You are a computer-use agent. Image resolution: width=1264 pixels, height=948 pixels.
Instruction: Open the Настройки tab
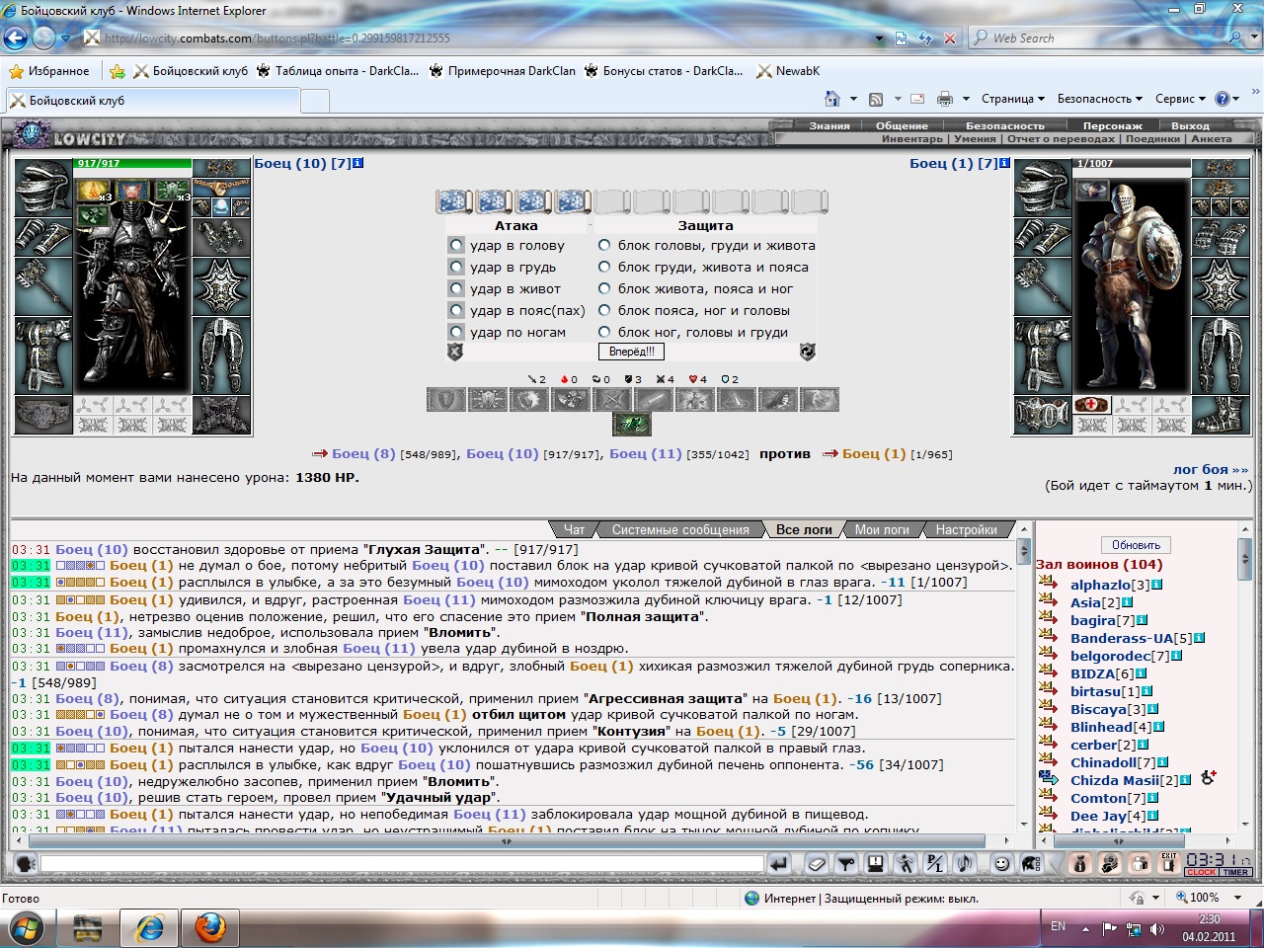[966, 529]
